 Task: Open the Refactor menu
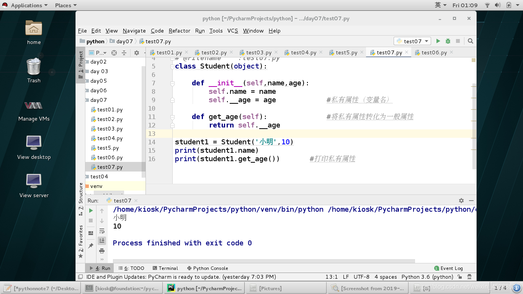(x=179, y=31)
